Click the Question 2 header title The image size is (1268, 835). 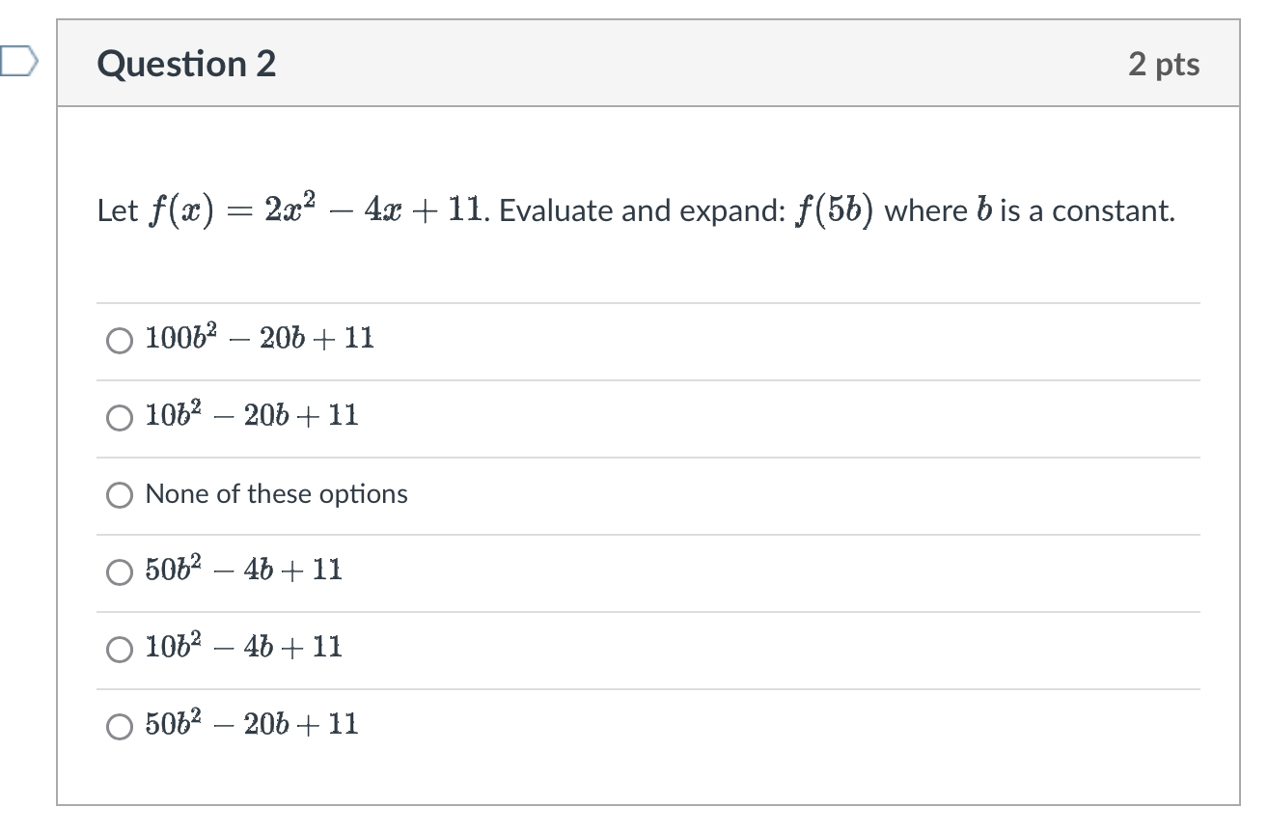click(x=186, y=63)
